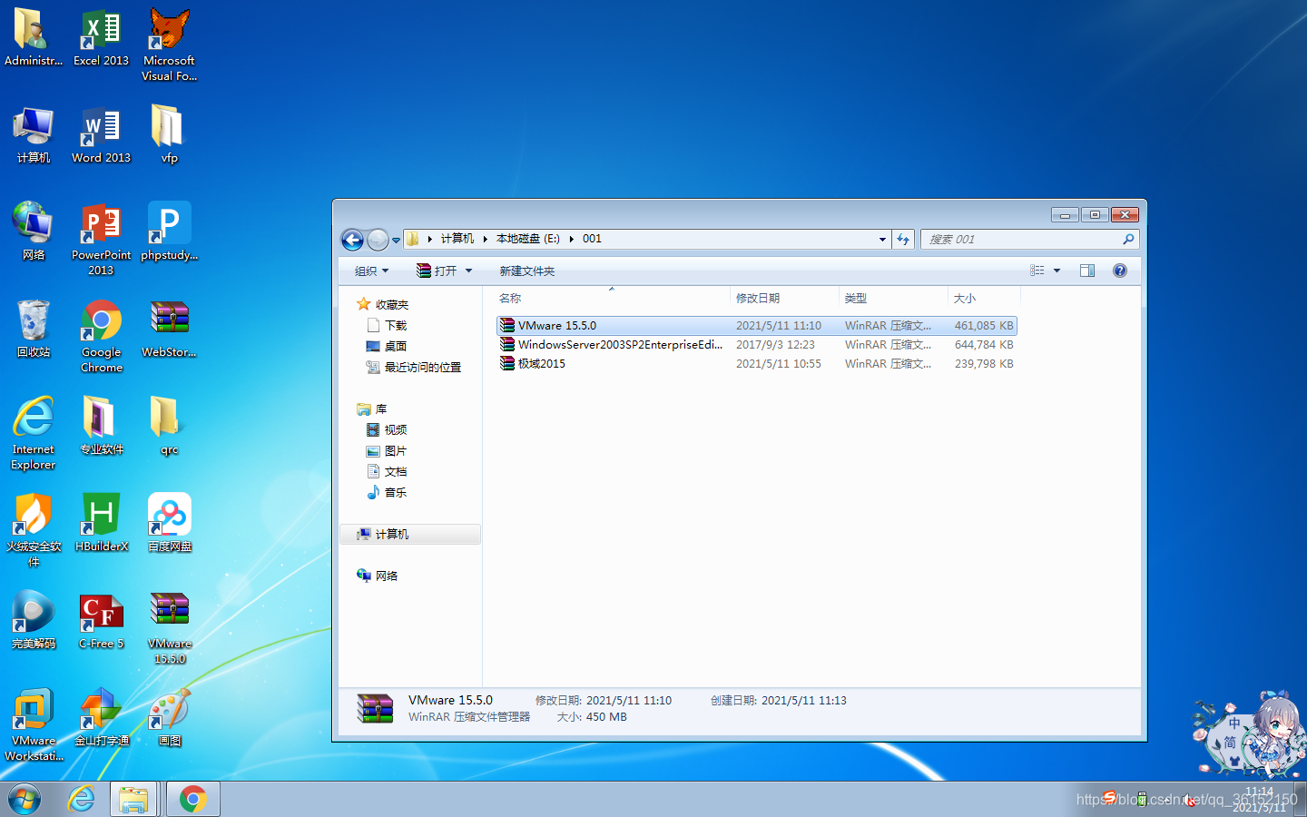1307x817 pixels.
Task: Click 计算机 in address breadcrumb
Action: pos(457,239)
